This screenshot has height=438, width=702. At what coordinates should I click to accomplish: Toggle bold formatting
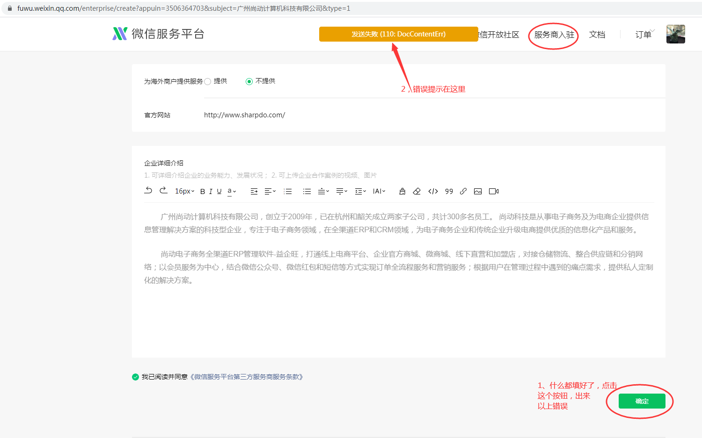point(203,191)
